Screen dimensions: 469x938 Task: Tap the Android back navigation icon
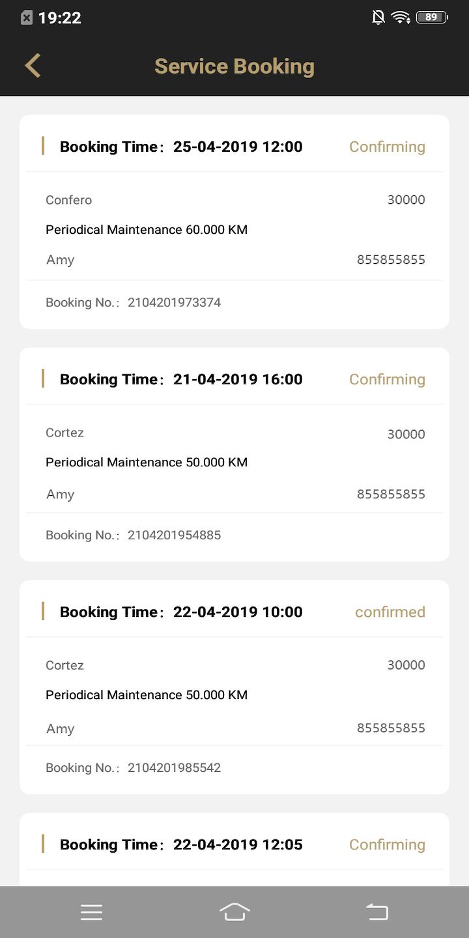pos(377,912)
